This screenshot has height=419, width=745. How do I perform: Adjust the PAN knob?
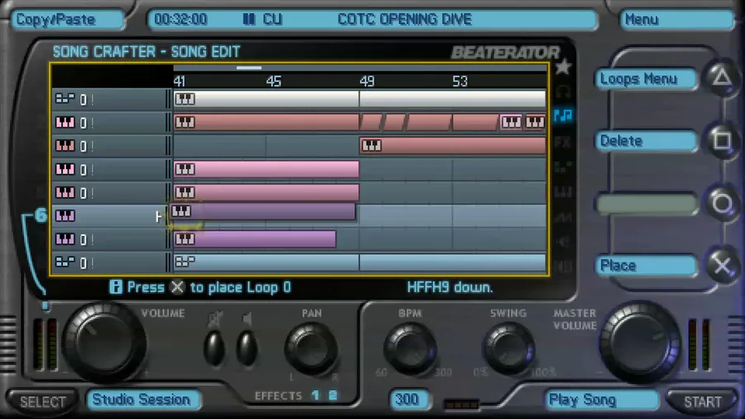(x=312, y=349)
